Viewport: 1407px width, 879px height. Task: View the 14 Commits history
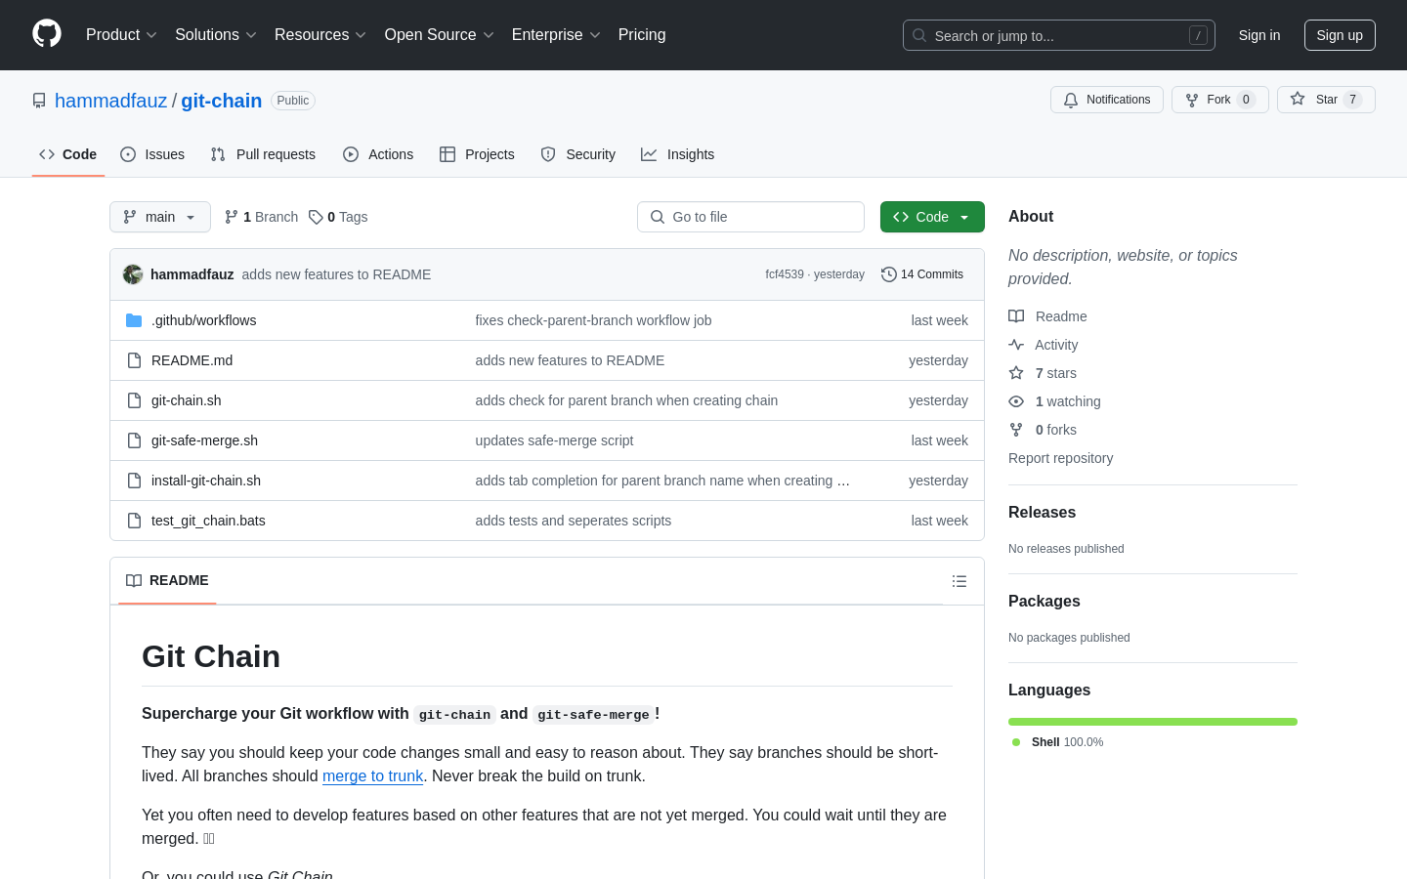[922, 274]
